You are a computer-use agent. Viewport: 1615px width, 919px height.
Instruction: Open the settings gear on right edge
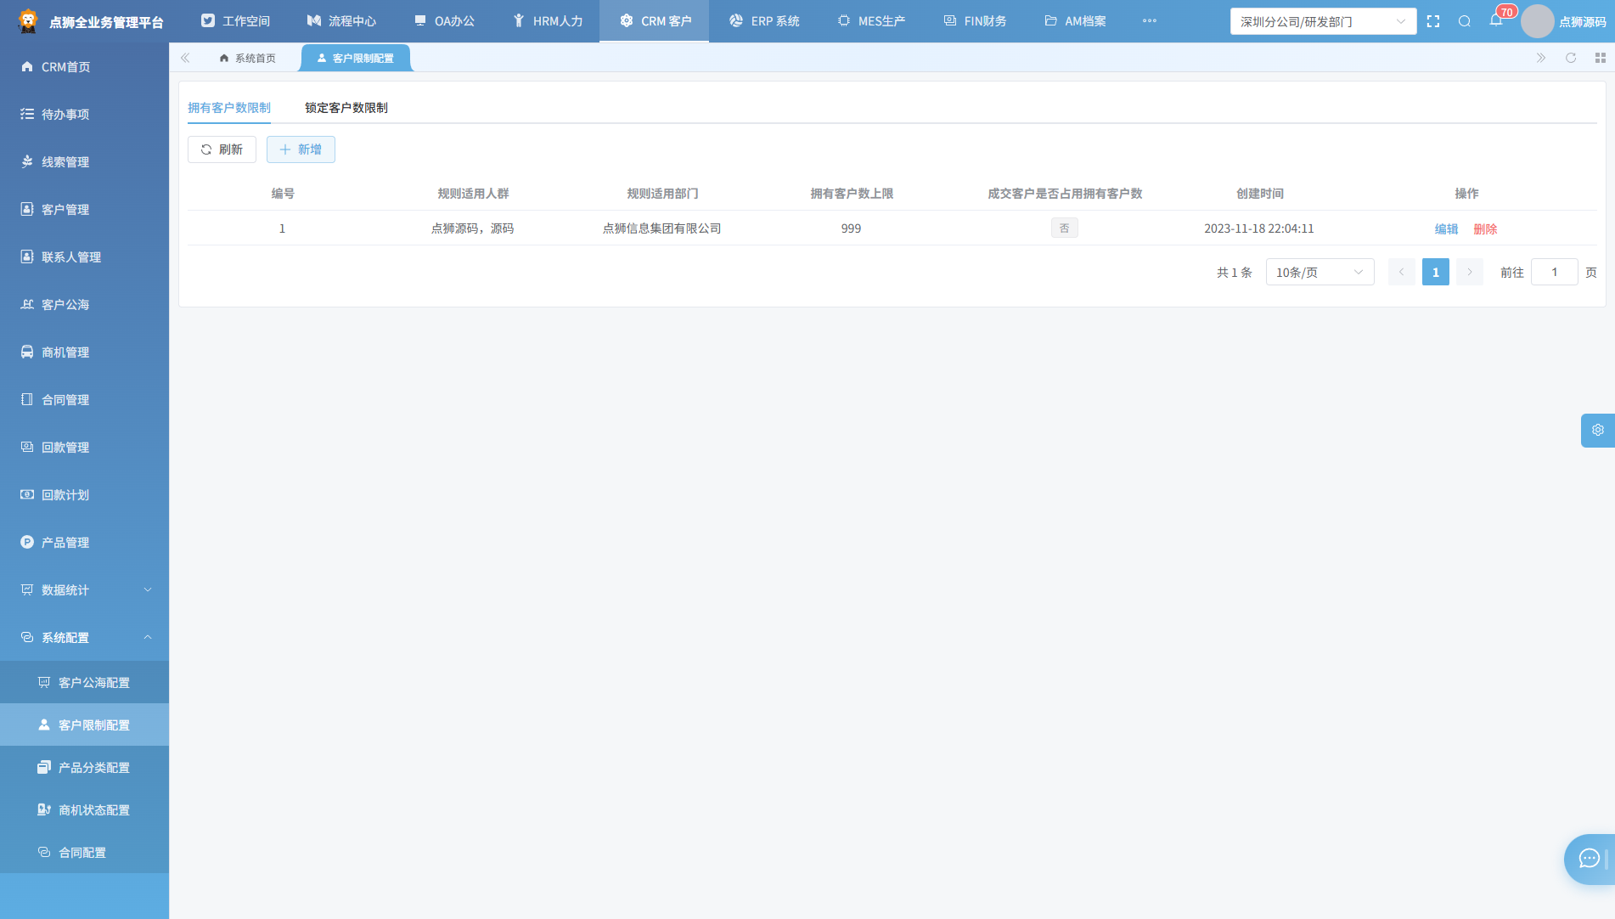[x=1598, y=431]
